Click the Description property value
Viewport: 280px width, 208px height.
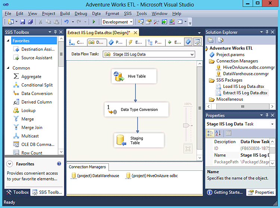[x=255, y=142]
